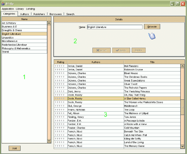This screenshot has width=187, height=154.
Task: Select the Linguistics category
Action: point(24,37)
